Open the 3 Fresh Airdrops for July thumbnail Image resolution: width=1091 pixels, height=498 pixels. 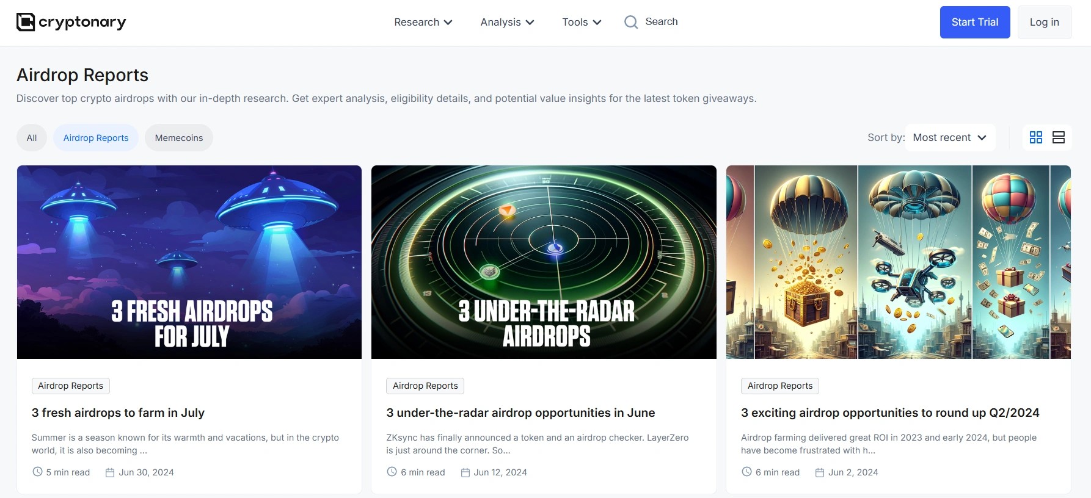click(x=189, y=262)
